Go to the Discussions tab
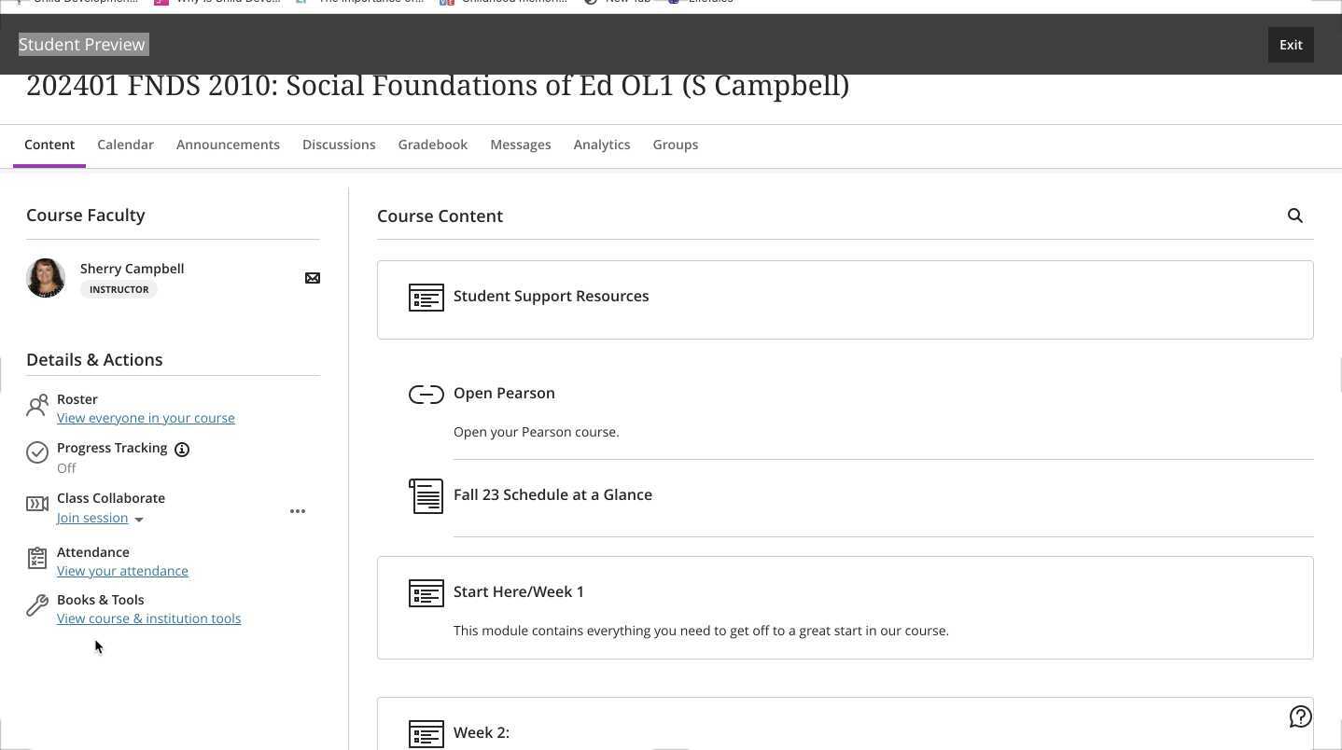 pyautogui.click(x=339, y=145)
